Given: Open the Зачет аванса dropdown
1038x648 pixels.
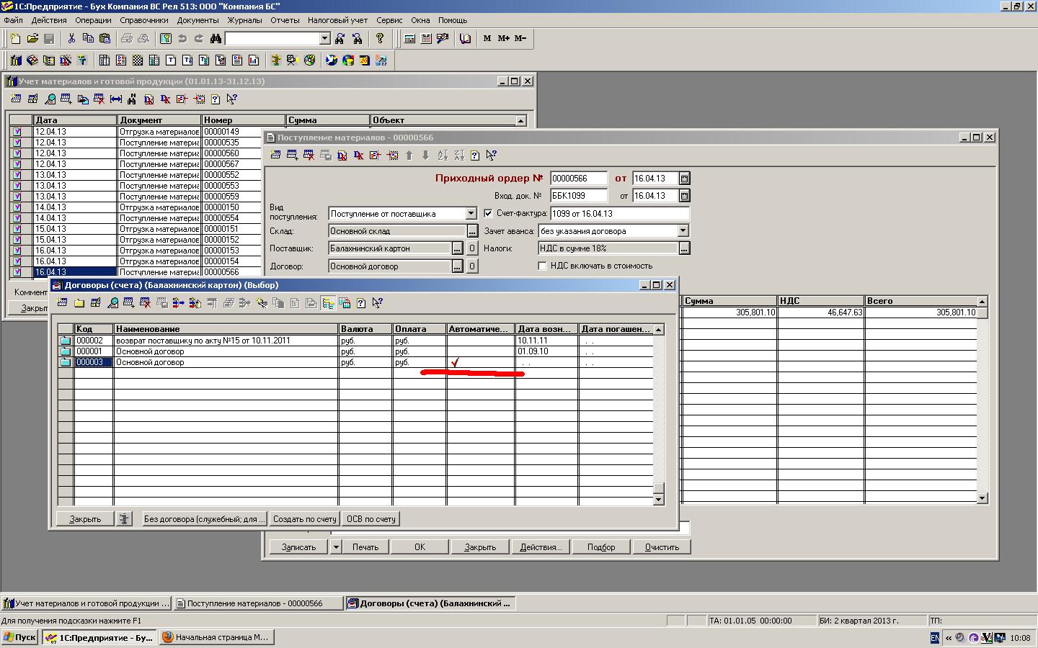Looking at the screenshot, I should (683, 231).
